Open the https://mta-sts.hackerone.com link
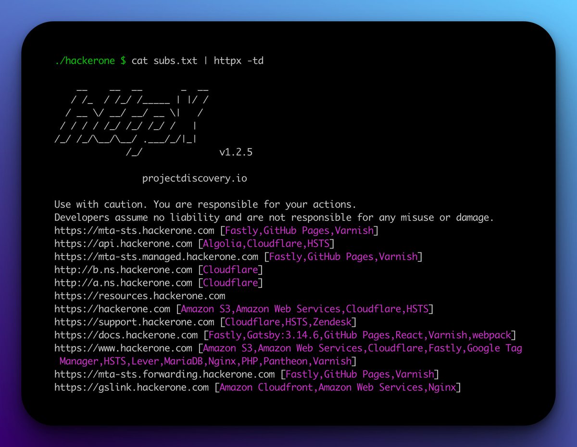 coord(134,231)
